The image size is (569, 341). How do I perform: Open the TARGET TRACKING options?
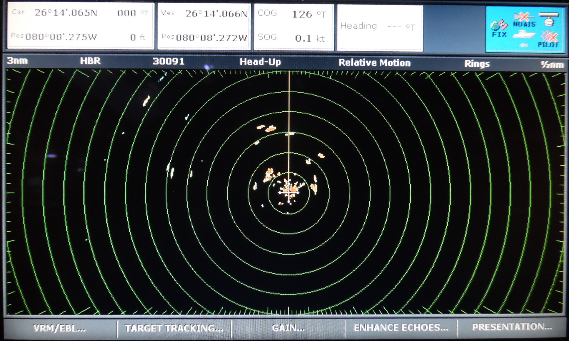(x=174, y=328)
